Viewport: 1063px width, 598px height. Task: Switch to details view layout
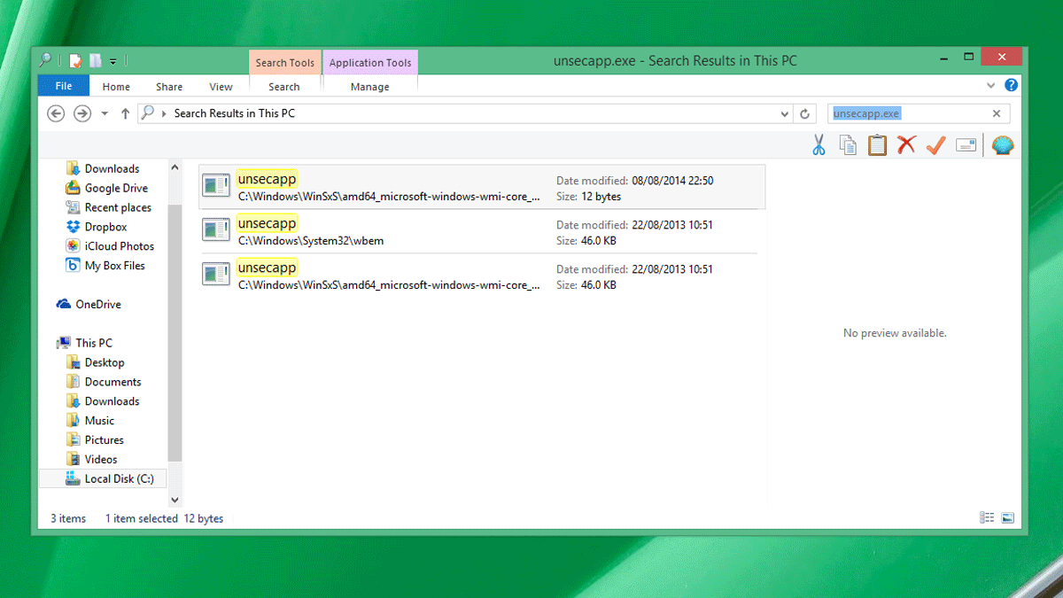pos(987,518)
